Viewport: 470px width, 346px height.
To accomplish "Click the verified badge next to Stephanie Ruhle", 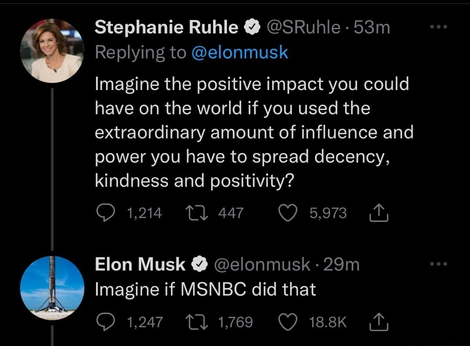I will coord(252,27).
